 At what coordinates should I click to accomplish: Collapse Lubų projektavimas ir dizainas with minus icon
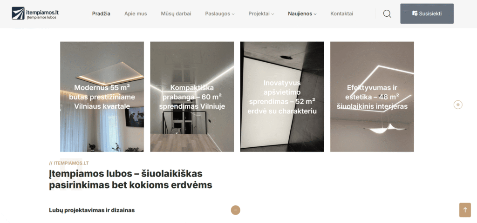235,210
